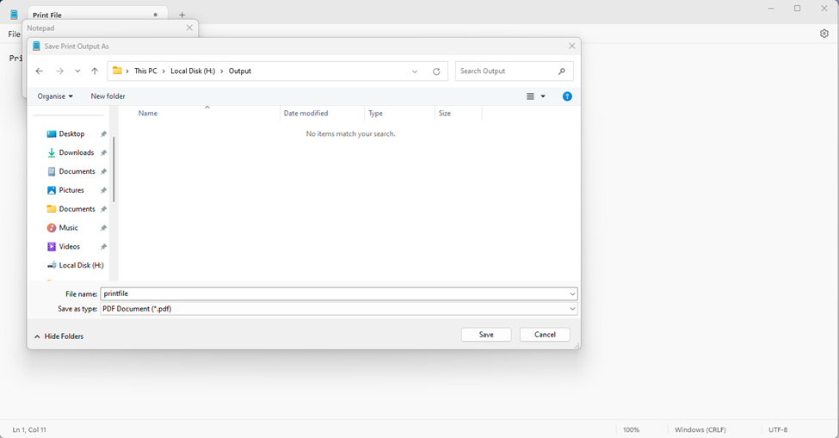839x438 pixels.
Task: Click the Save dialog title icon
Action: tap(36, 46)
